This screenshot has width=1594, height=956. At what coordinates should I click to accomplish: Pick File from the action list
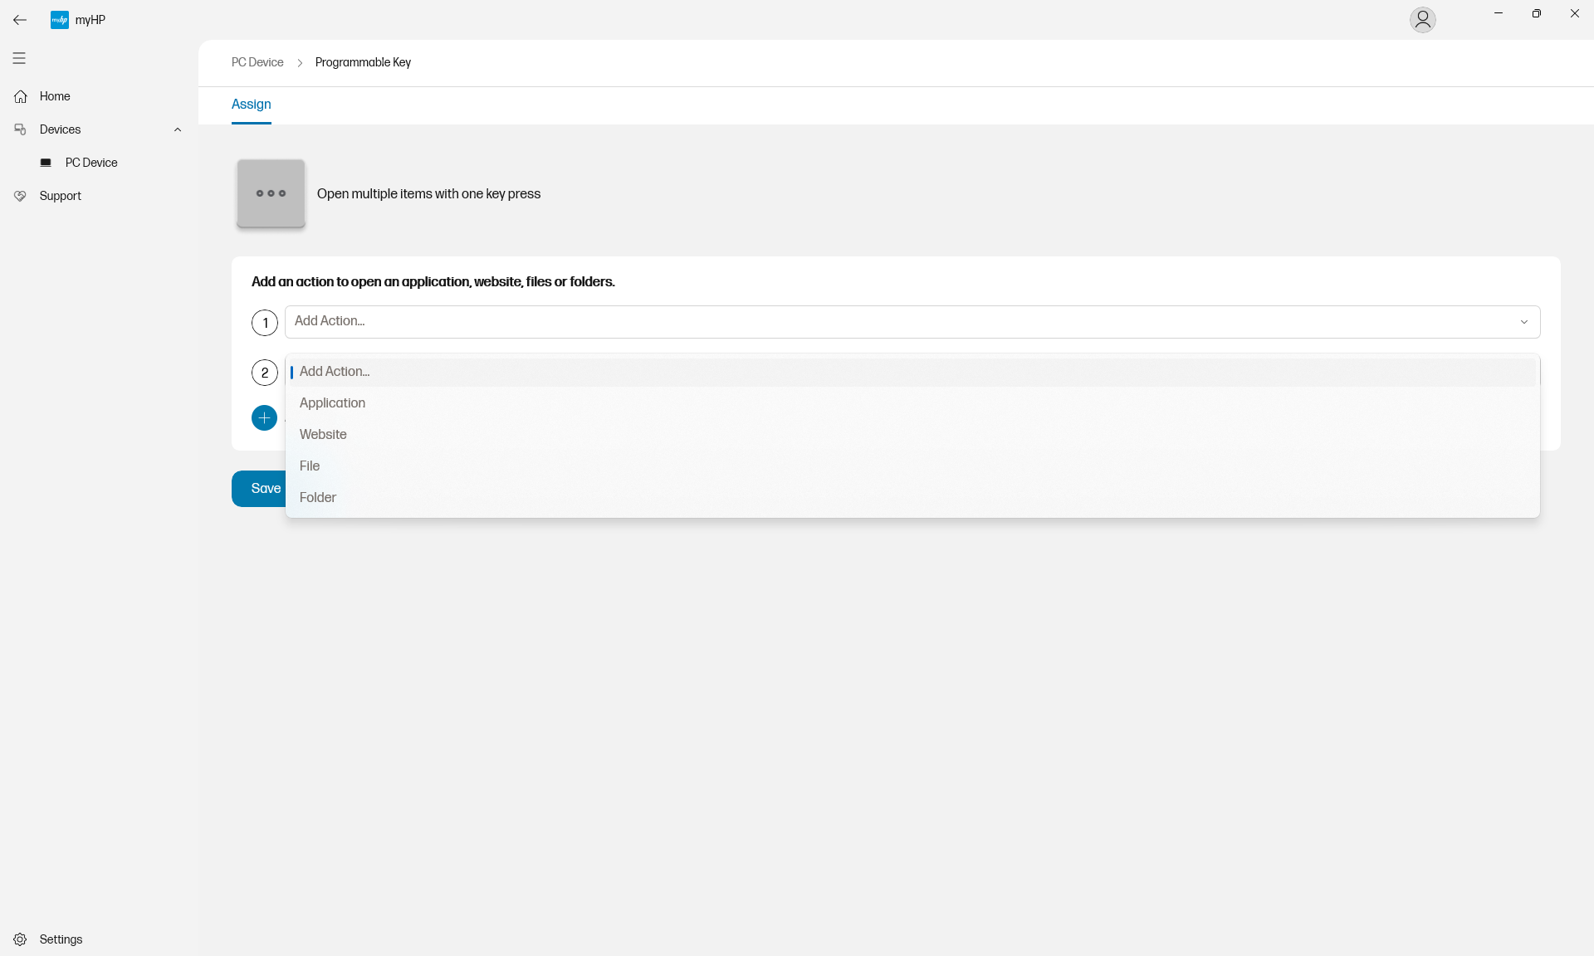click(310, 466)
